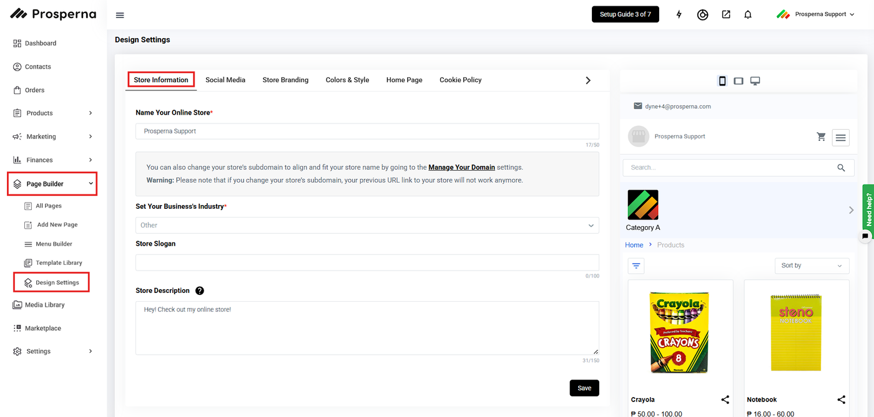Open Business Industry dropdown
Viewport: 874px width, 417px height.
point(367,225)
